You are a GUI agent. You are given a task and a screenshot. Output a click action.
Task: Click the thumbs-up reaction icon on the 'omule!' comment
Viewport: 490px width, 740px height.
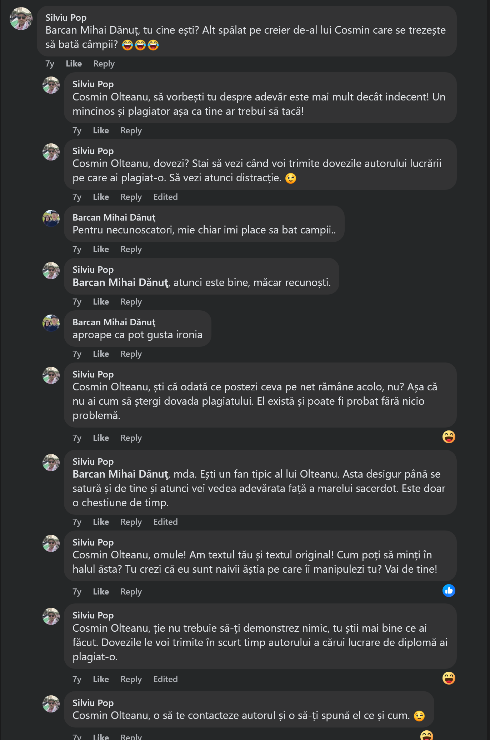(449, 590)
